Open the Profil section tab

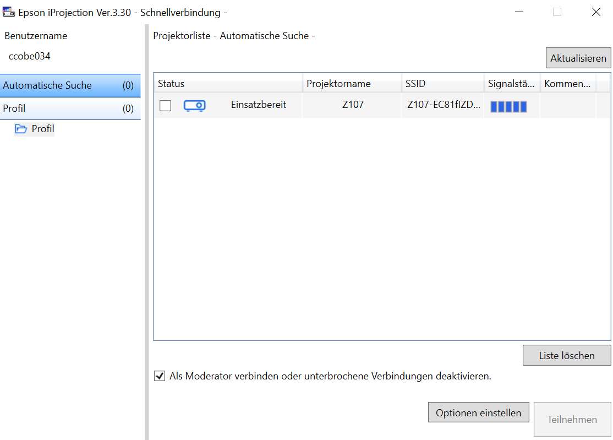pyautogui.click(x=70, y=108)
